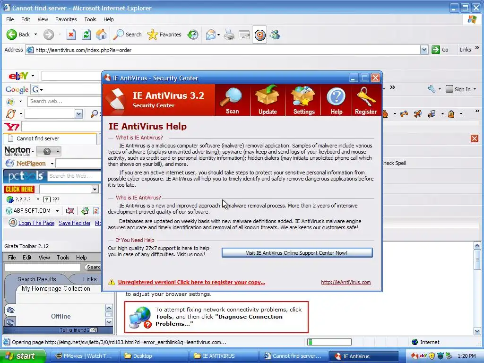Open the Scan section in IE AntiVirus
The height and width of the screenshot is (363, 484).
click(232, 100)
